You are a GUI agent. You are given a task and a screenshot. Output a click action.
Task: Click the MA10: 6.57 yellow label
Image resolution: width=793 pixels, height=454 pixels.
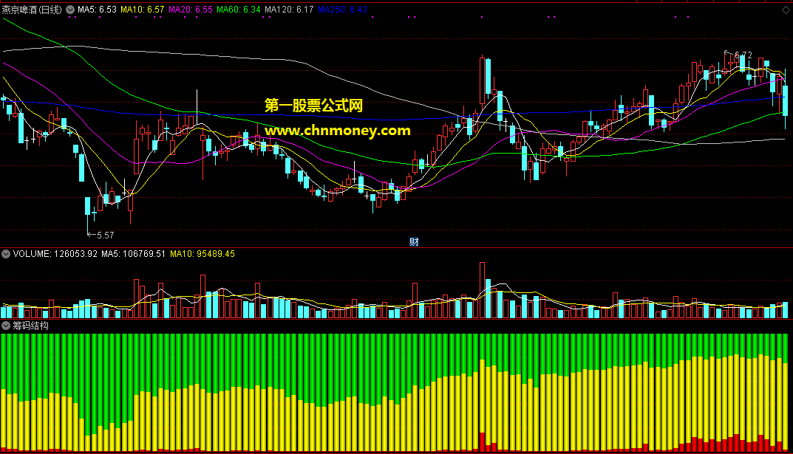pyautogui.click(x=142, y=10)
